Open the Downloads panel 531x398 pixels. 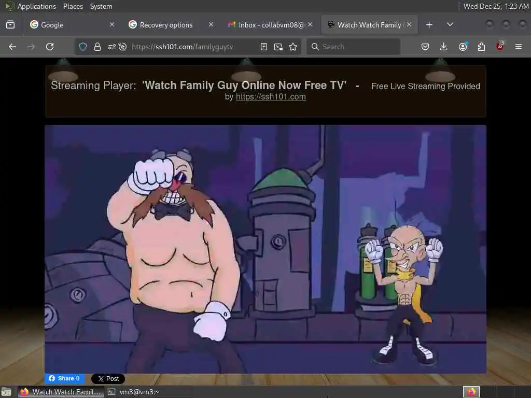coord(444,47)
